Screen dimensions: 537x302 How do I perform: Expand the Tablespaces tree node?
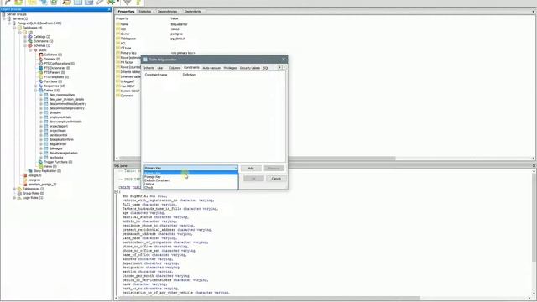tap(14, 189)
